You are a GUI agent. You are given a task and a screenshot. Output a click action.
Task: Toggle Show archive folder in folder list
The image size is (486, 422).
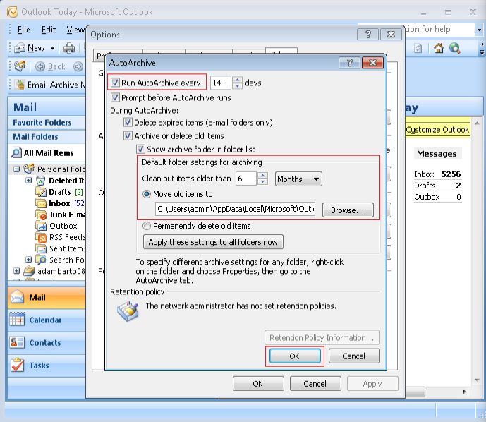pyautogui.click(x=140, y=149)
